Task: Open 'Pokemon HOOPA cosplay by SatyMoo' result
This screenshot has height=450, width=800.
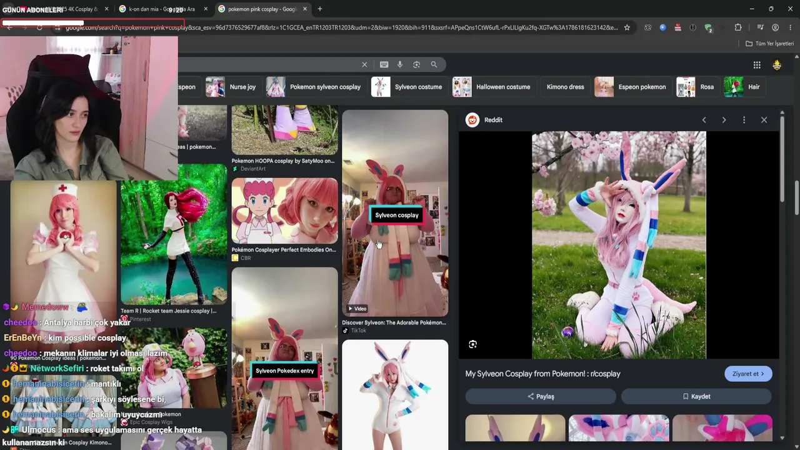Action: coord(284,161)
